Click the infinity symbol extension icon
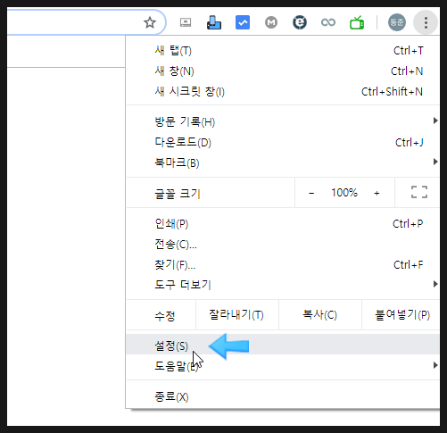This screenshot has height=433, width=447. click(328, 22)
